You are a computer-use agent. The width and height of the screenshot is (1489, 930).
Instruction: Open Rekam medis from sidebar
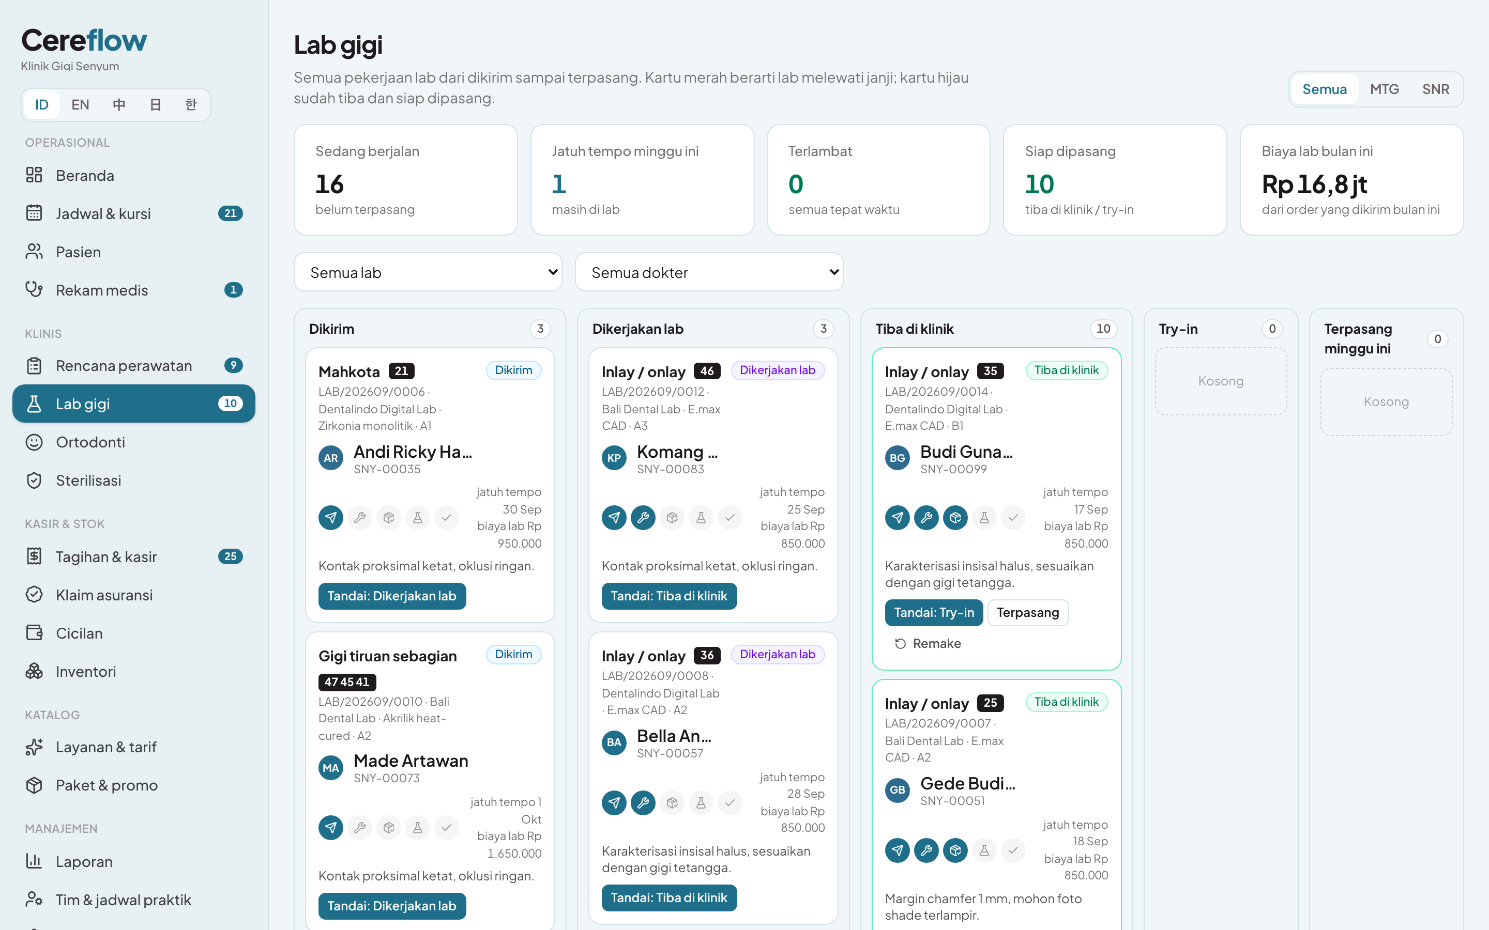(x=133, y=290)
